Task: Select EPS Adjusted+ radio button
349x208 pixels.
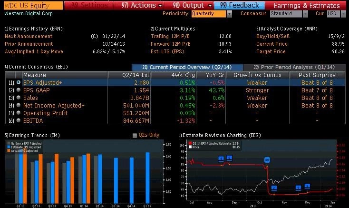Action: tap(19, 82)
